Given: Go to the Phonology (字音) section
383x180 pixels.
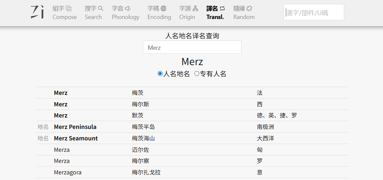Looking at the screenshot, I should 125,13.
